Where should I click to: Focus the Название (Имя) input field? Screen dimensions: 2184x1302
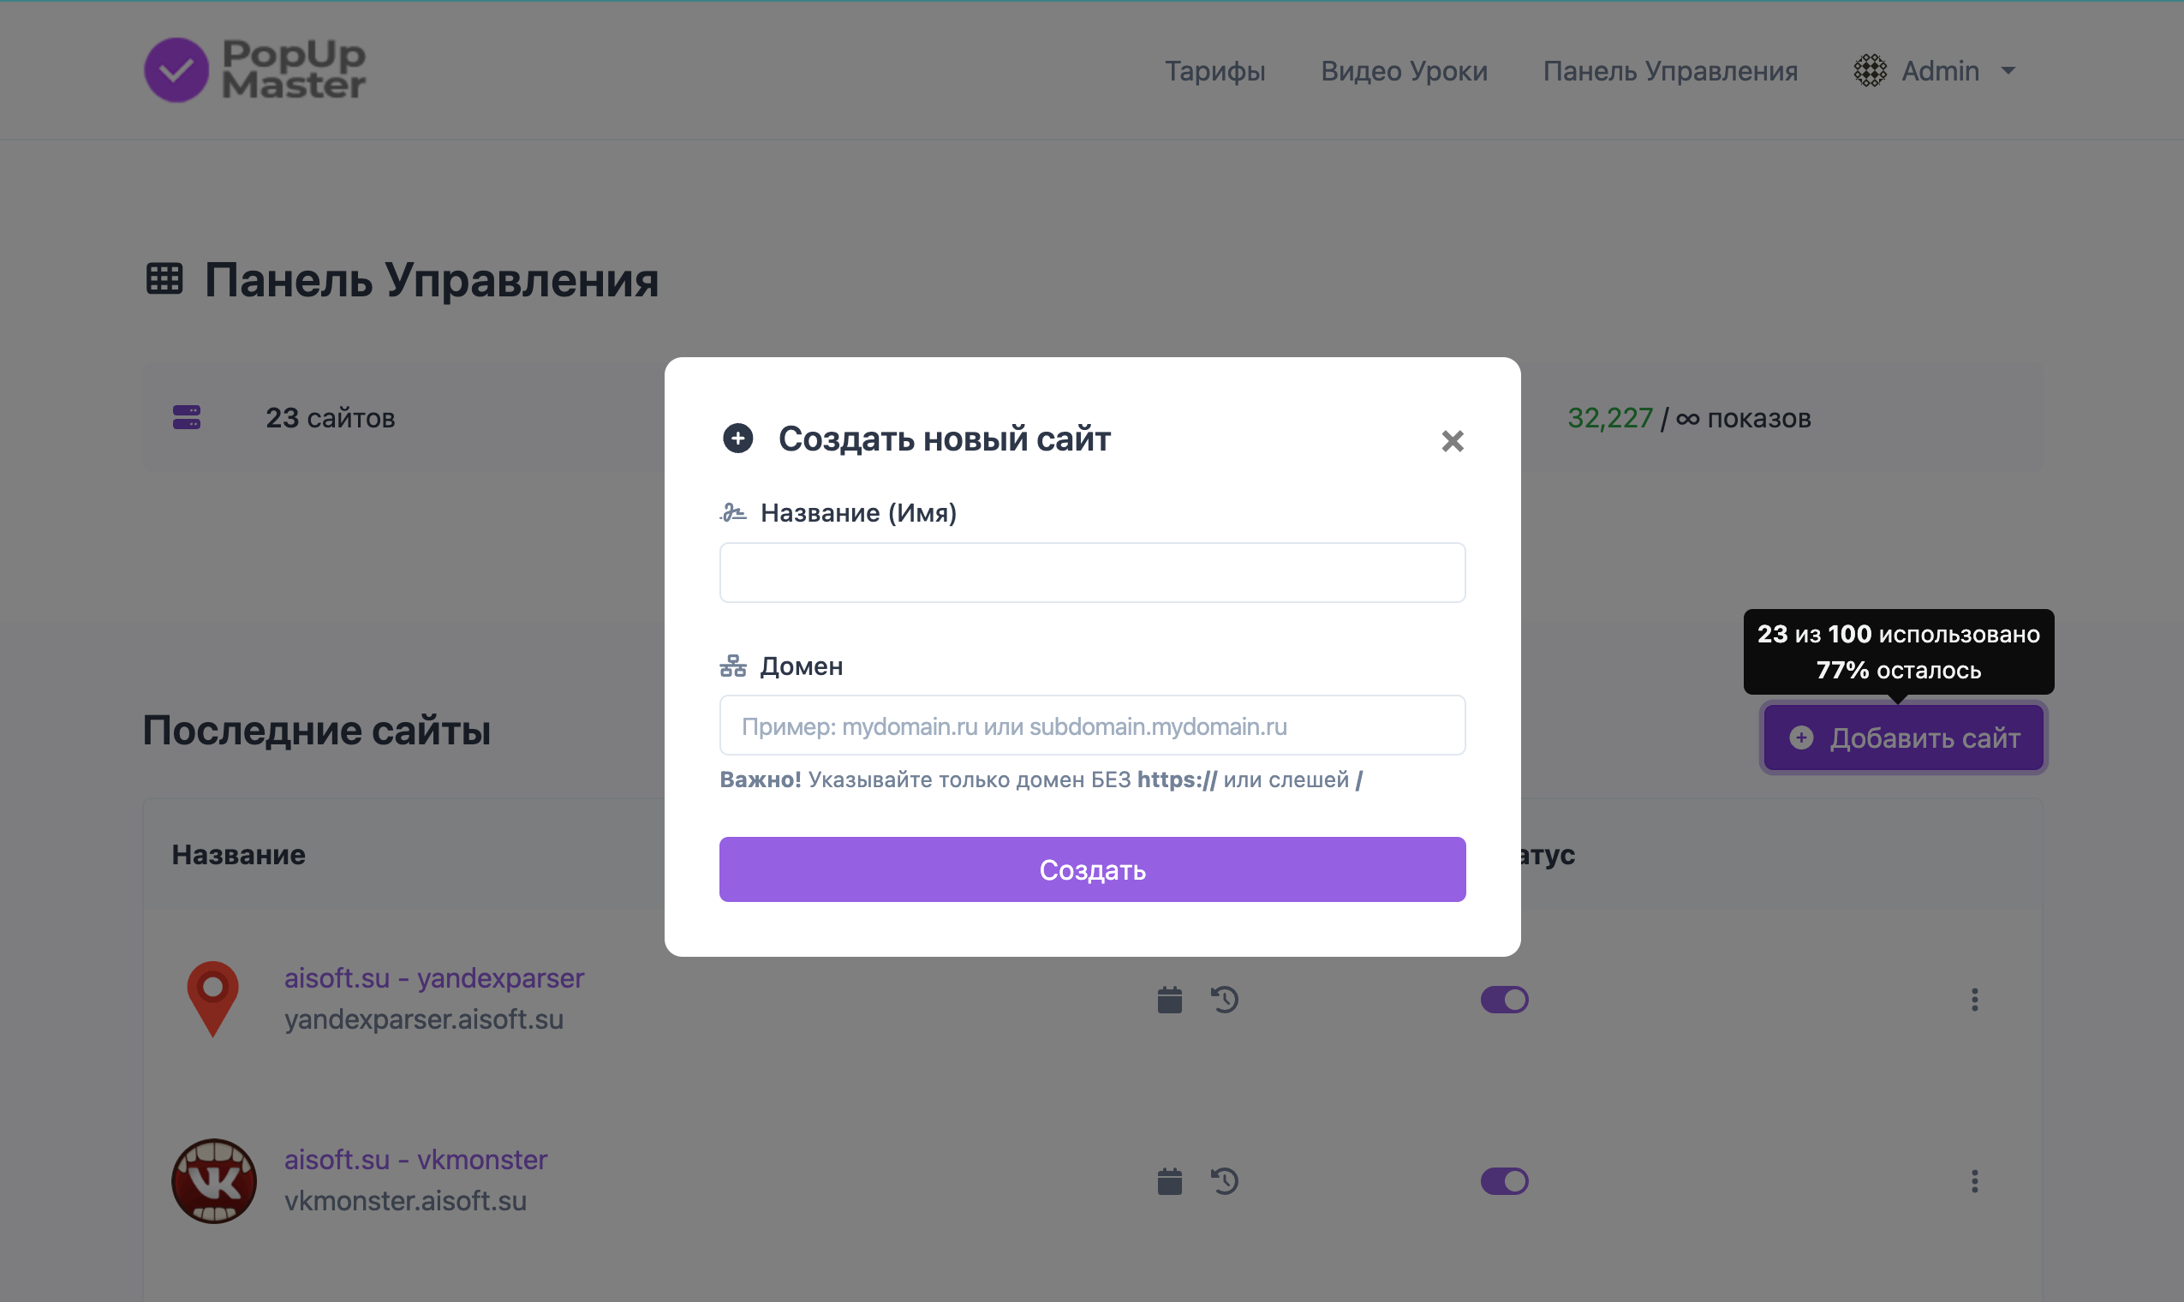click(1092, 573)
